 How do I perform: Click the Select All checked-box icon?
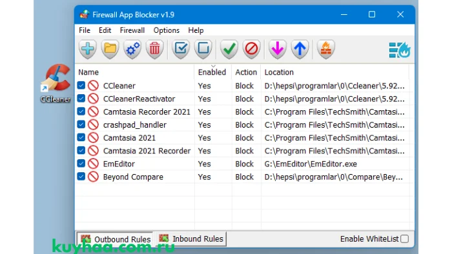[x=181, y=48]
